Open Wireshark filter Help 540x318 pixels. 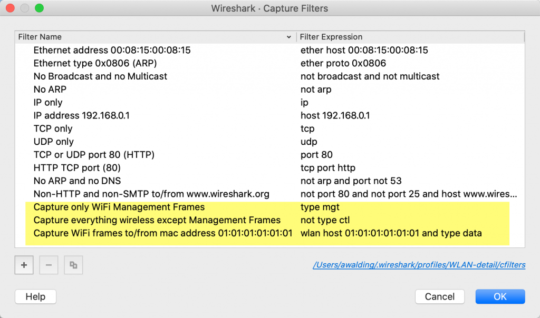[x=35, y=296]
